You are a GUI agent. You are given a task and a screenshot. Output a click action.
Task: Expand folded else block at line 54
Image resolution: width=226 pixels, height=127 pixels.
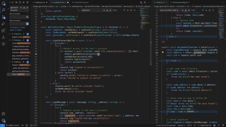(160, 36)
